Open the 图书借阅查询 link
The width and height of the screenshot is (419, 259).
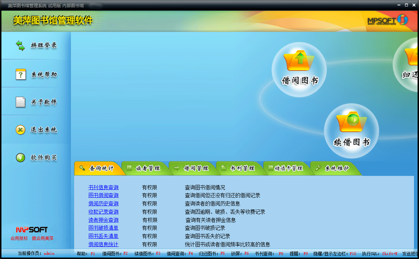103,195
